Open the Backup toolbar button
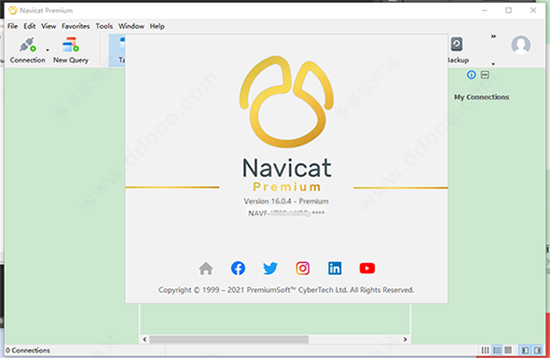This screenshot has height=358, width=550. pyautogui.click(x=458, y=50)
